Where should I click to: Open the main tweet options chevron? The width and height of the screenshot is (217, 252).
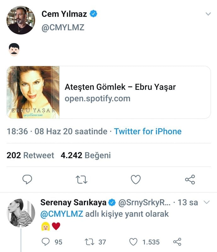208,14
